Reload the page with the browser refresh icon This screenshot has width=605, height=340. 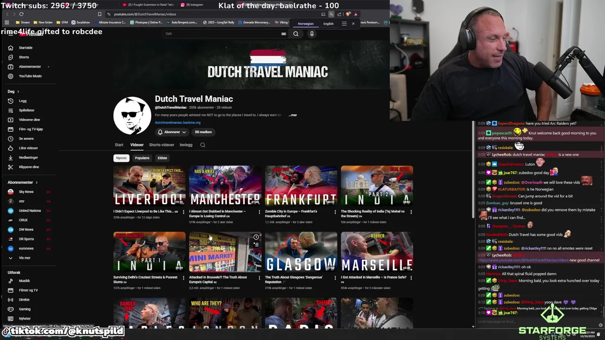(x=21, y=14)
